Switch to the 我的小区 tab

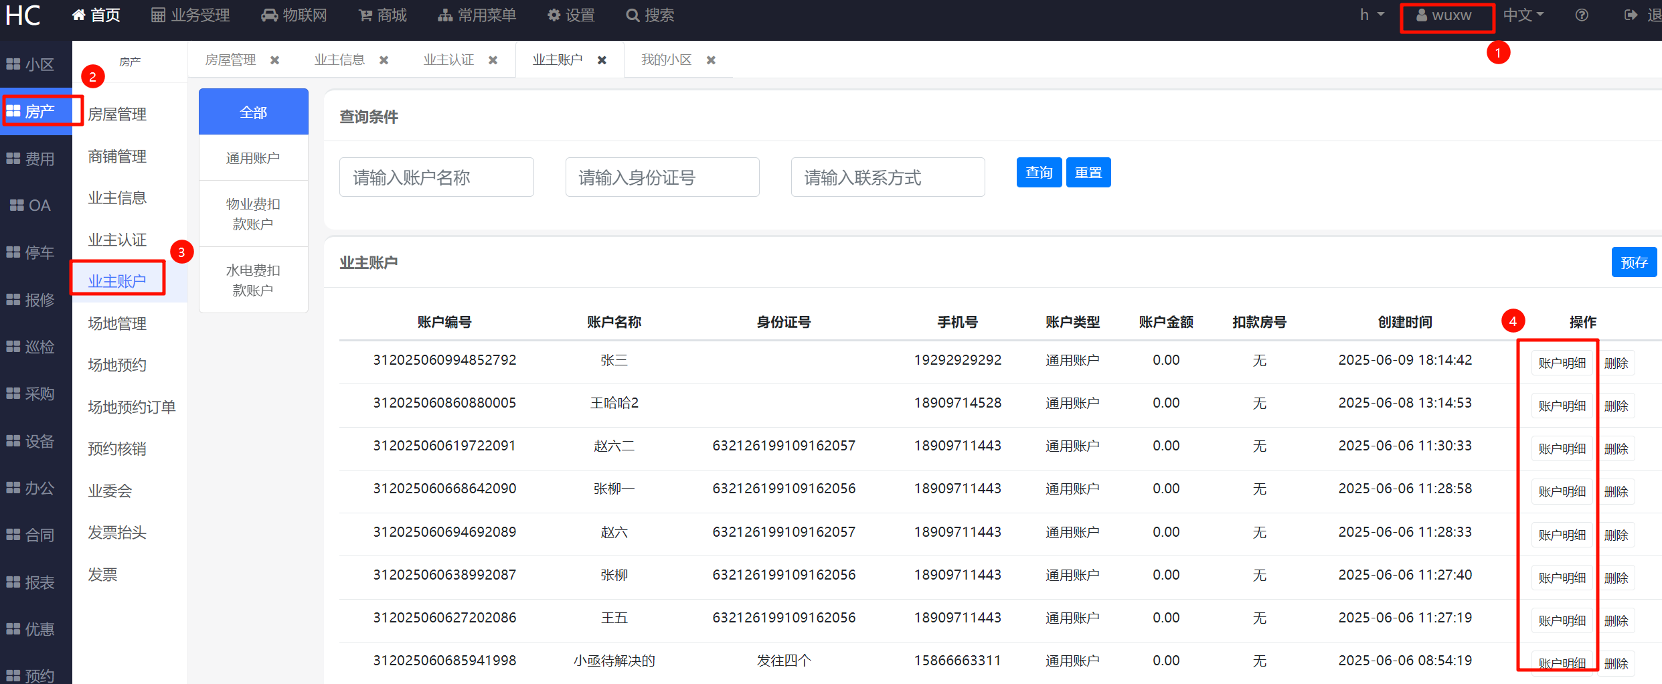pyautogui.click(x=666, y=60)
